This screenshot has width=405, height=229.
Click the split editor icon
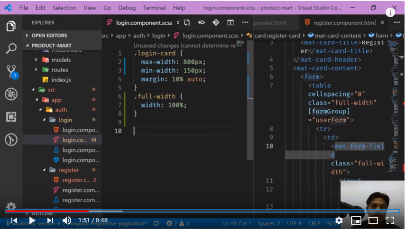(x=230, y=23)
